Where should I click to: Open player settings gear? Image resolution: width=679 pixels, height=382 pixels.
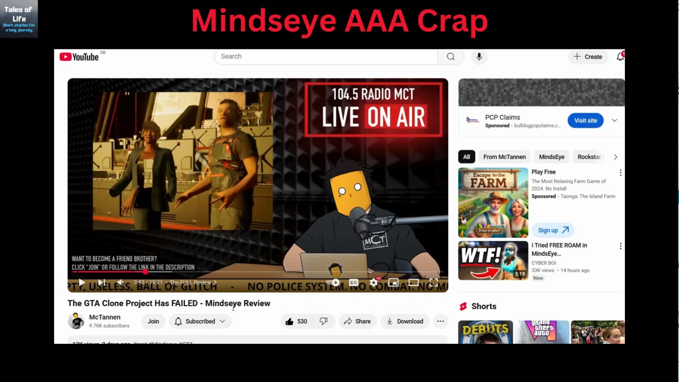[373, 282]
